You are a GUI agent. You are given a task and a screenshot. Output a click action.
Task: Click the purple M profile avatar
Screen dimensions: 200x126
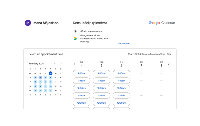(x=28, y=23)
